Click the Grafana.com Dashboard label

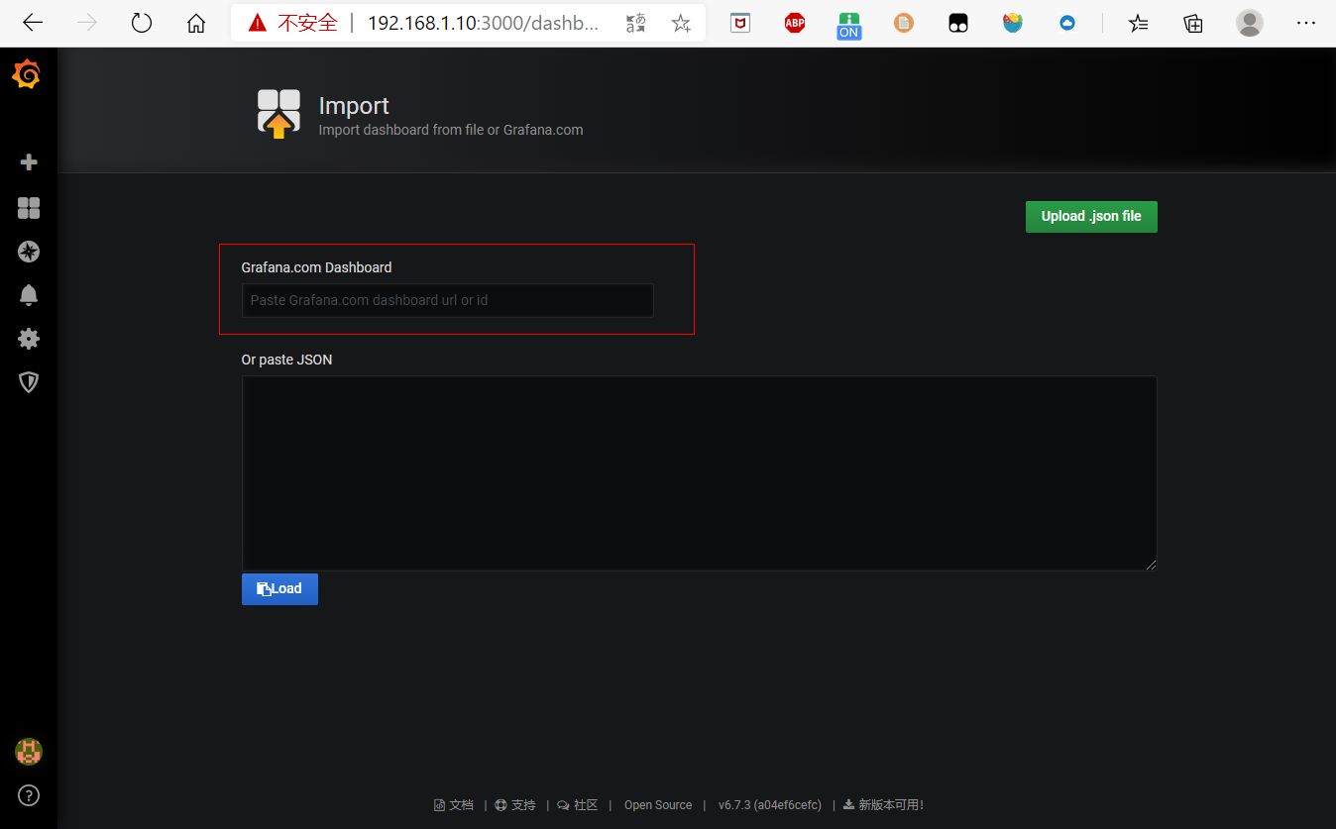point(316,267)
